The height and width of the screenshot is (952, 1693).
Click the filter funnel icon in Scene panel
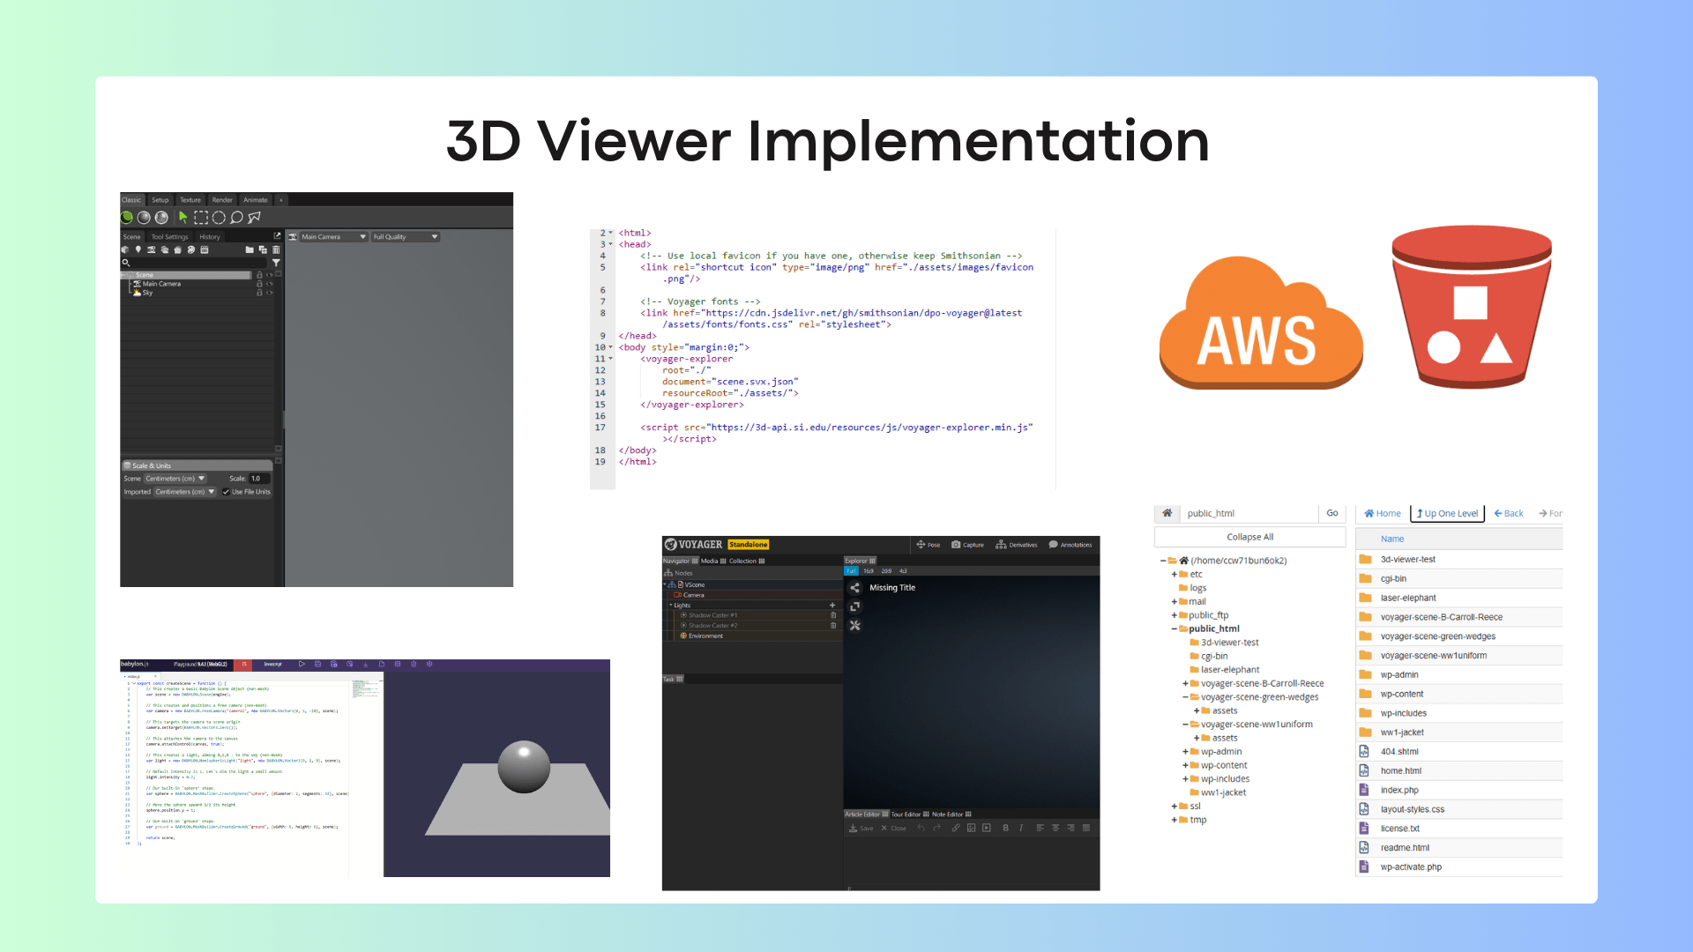coord(276,263)
